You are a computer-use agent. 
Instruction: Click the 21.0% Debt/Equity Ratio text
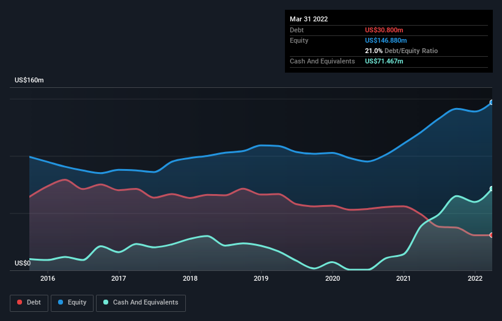[401, 51]
